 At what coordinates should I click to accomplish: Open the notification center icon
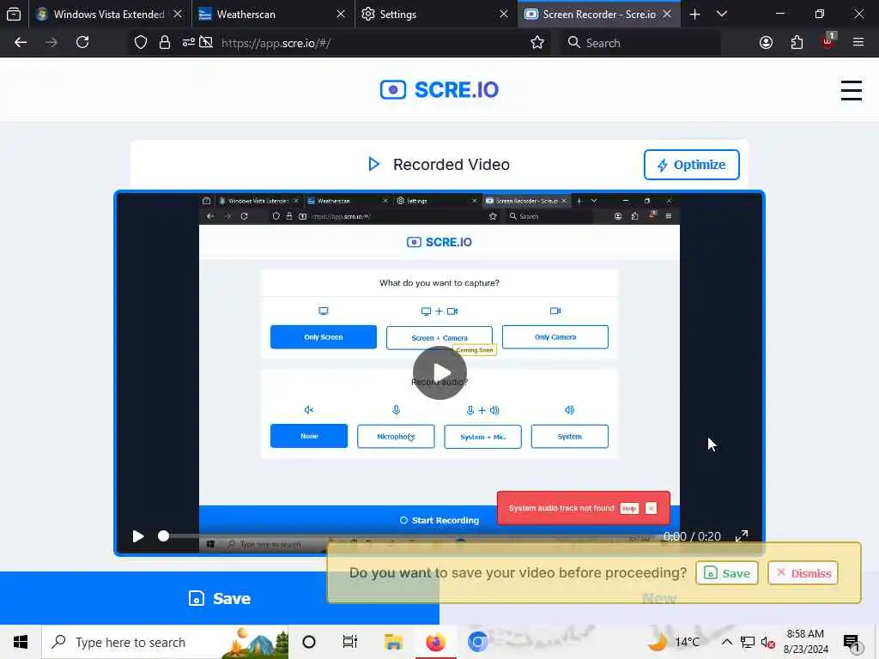tap(852, 643)
